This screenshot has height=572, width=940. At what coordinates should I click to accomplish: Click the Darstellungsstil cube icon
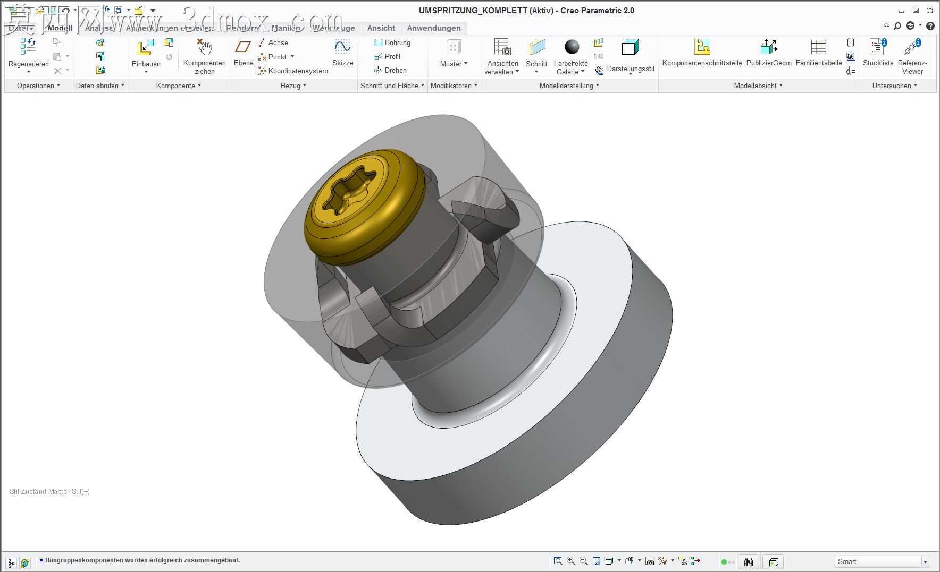(630, 47)
